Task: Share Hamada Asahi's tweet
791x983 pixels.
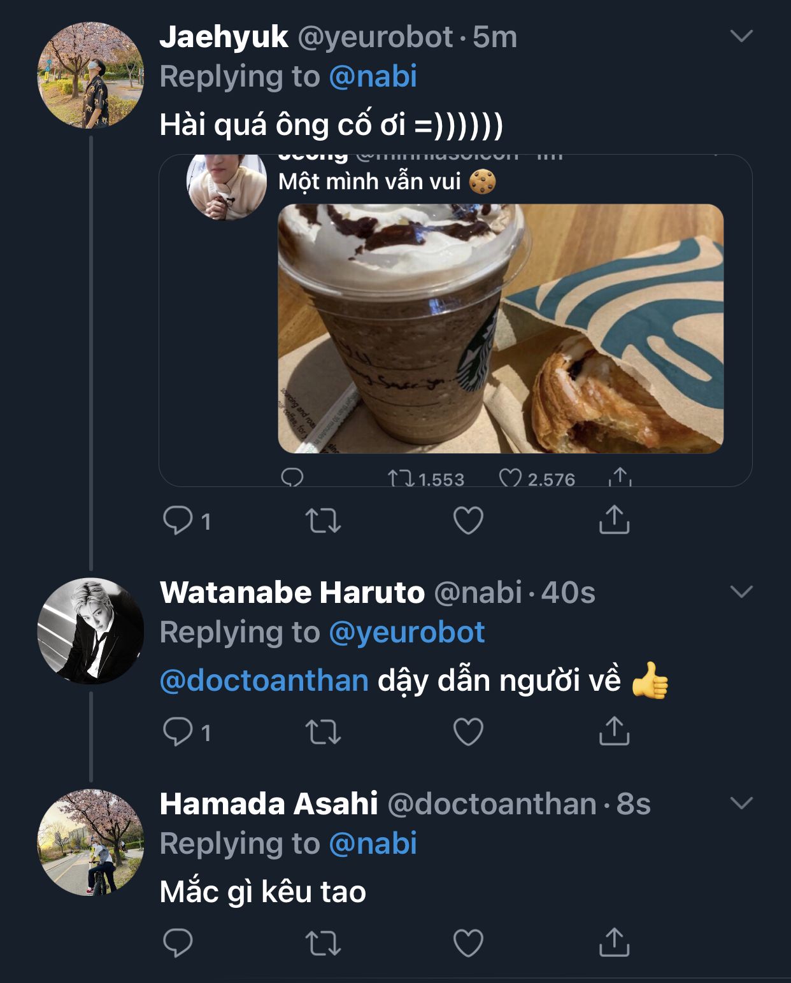Action: coord(614,942)
